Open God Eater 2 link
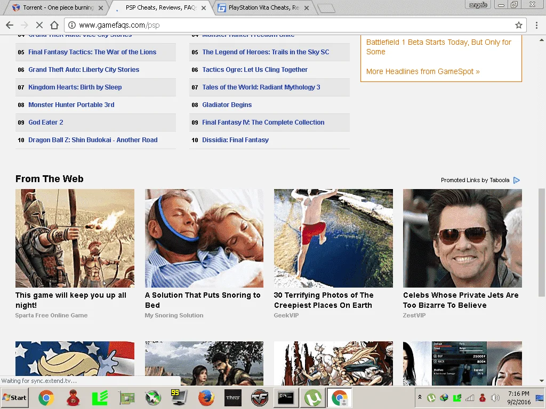The height and width of the screenshot is (409, 546). [46, 122]
